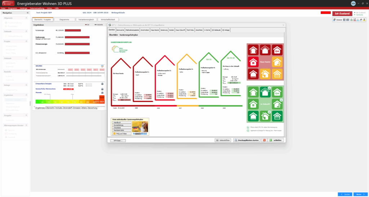
Task: Switch to the Maßnahmenpakete tab
Action: tap(133, 30)
